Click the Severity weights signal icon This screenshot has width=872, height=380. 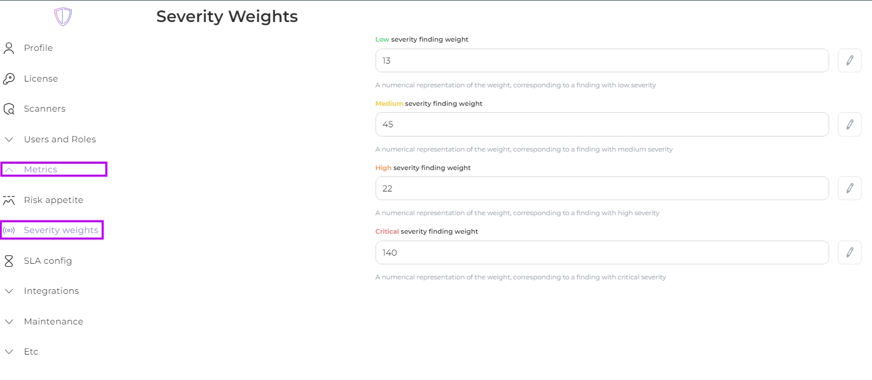[9, 230]
